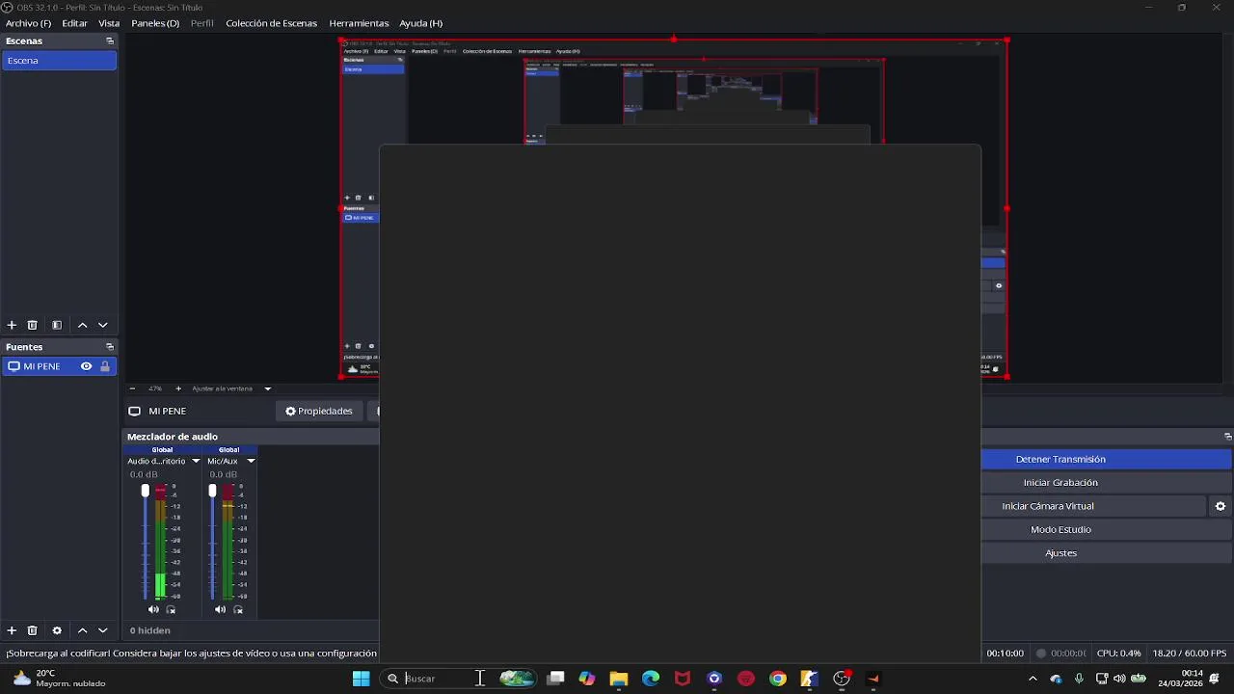
Task: Click the '0 hidden' label in audio mixer
Action: point(150,630)
